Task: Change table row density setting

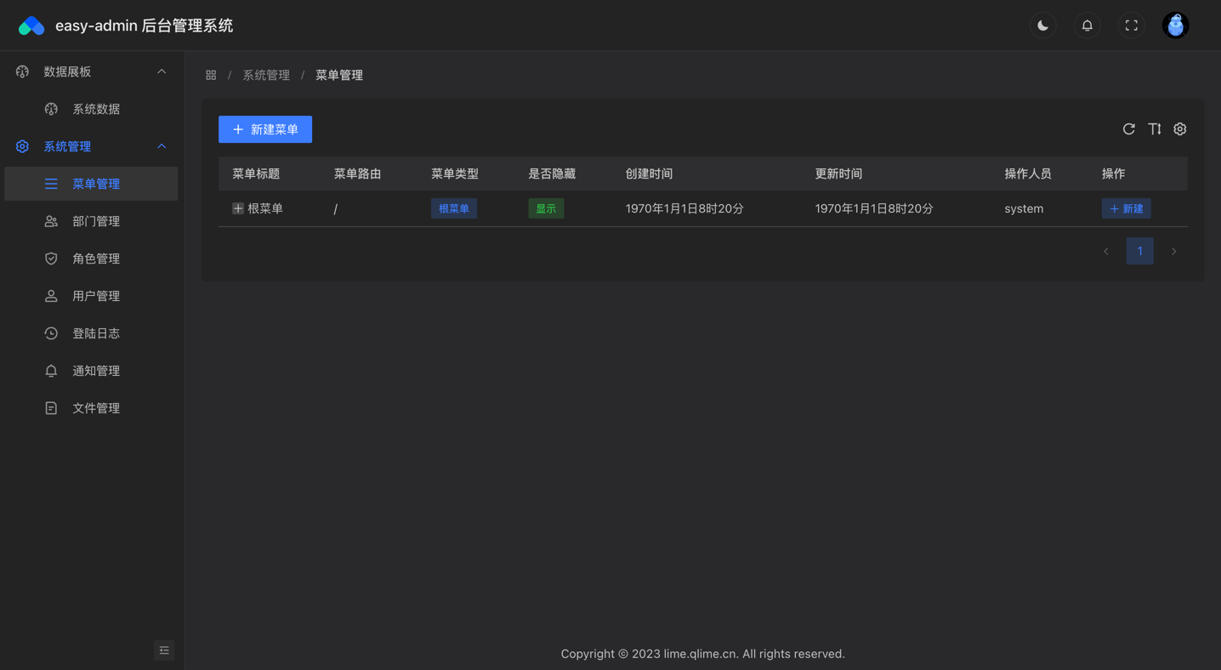Action: click(1154, 129)
